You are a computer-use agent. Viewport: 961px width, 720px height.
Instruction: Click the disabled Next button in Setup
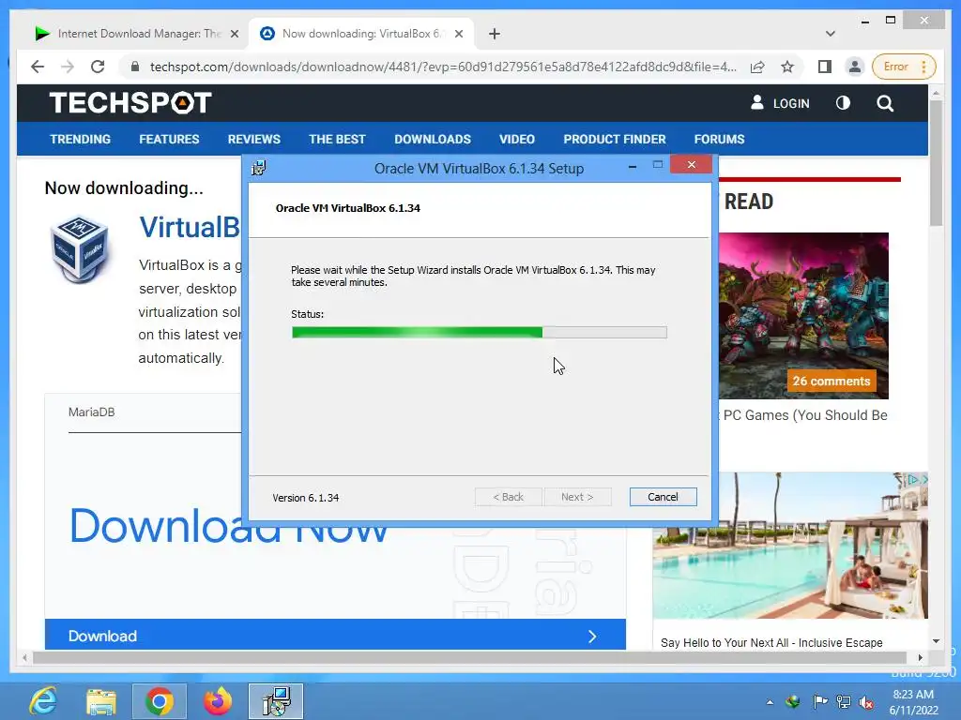[577, 497]
